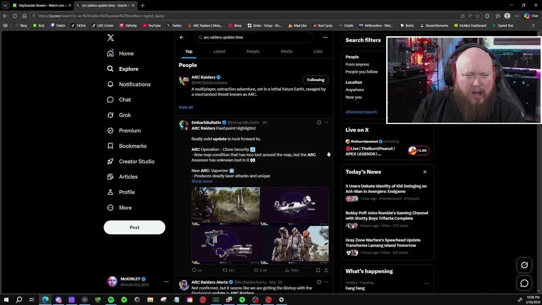The image size is (542, 305).
Task: Open Spotify from the taskbar
Action: pyautogui.click(x=111, y=299)
